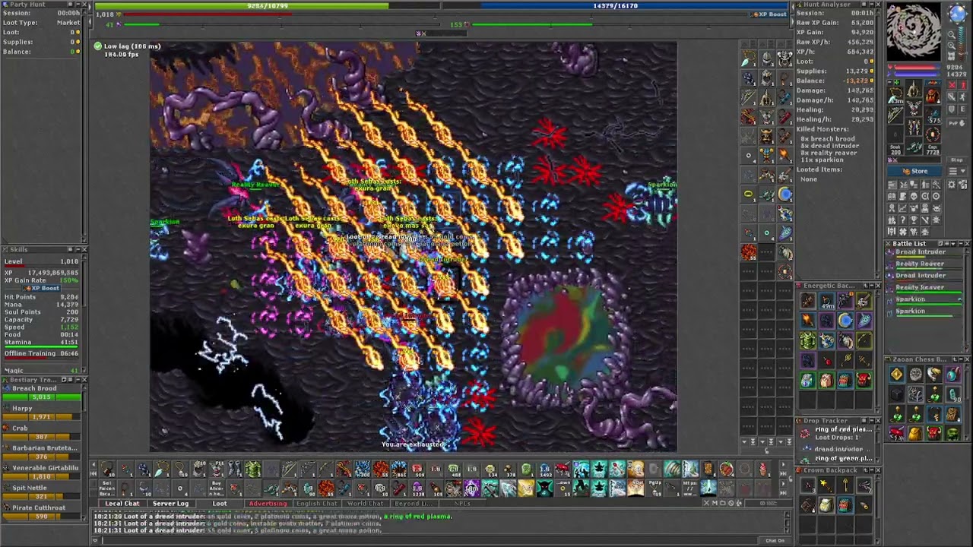Toggle the Chat On button

coord(775,540)
